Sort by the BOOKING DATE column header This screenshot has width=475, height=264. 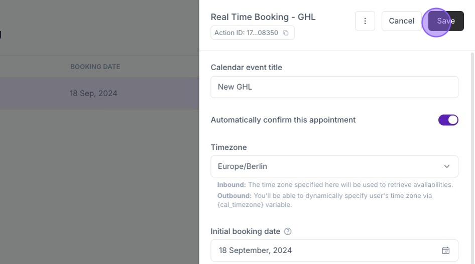95,67
